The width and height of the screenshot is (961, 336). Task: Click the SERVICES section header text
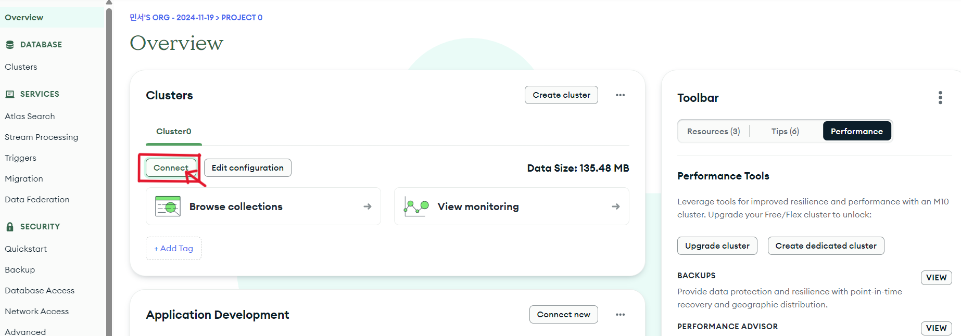40,94
